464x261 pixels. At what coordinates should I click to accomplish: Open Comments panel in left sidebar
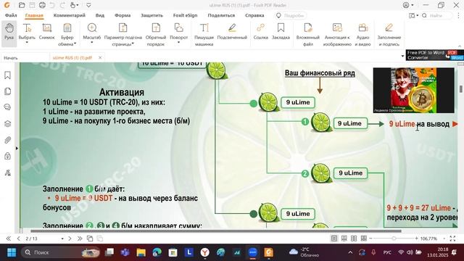click(8, 107)
